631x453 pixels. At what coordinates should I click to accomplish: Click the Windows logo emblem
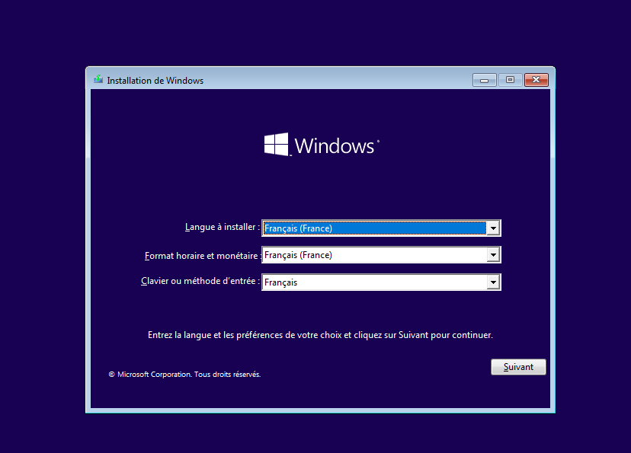pyautogui.click(x=276, y=145)
